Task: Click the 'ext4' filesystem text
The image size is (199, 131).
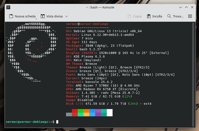Action: coord(147,104)
